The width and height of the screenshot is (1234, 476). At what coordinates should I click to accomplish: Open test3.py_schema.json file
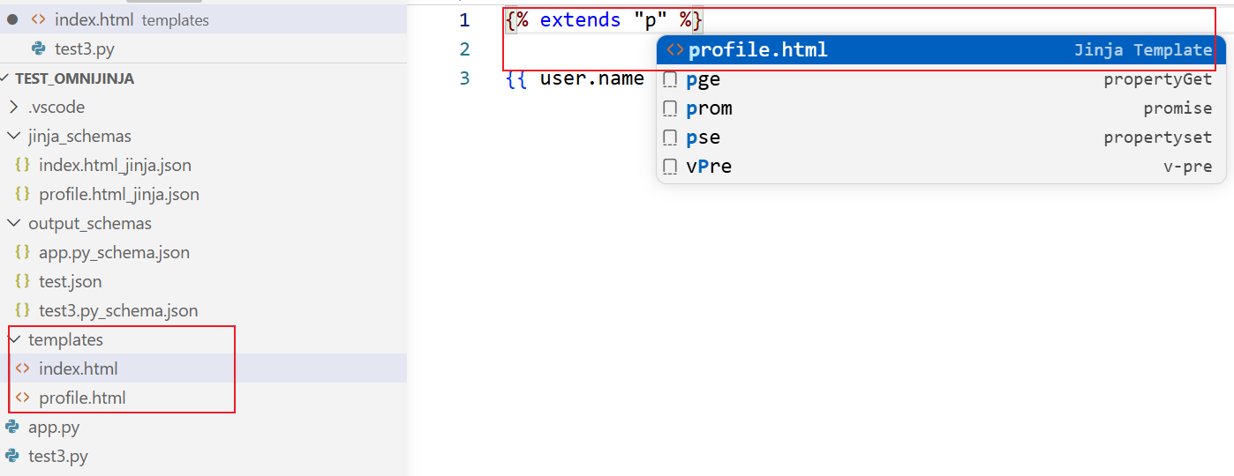coord(203,310)
